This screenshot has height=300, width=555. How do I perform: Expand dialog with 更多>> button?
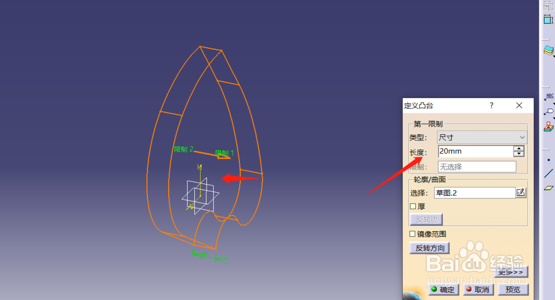511,272
